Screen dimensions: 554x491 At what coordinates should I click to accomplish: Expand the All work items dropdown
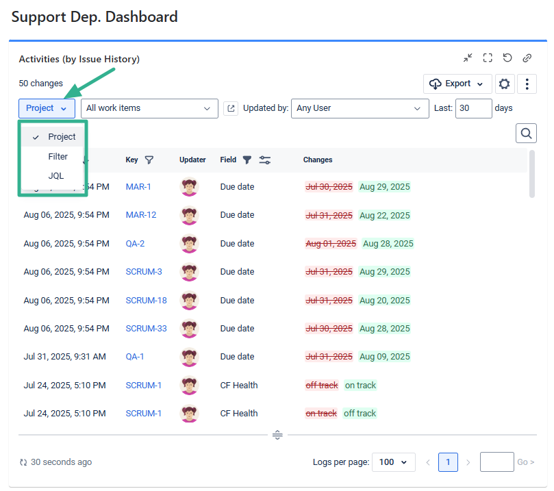point(149,108)
